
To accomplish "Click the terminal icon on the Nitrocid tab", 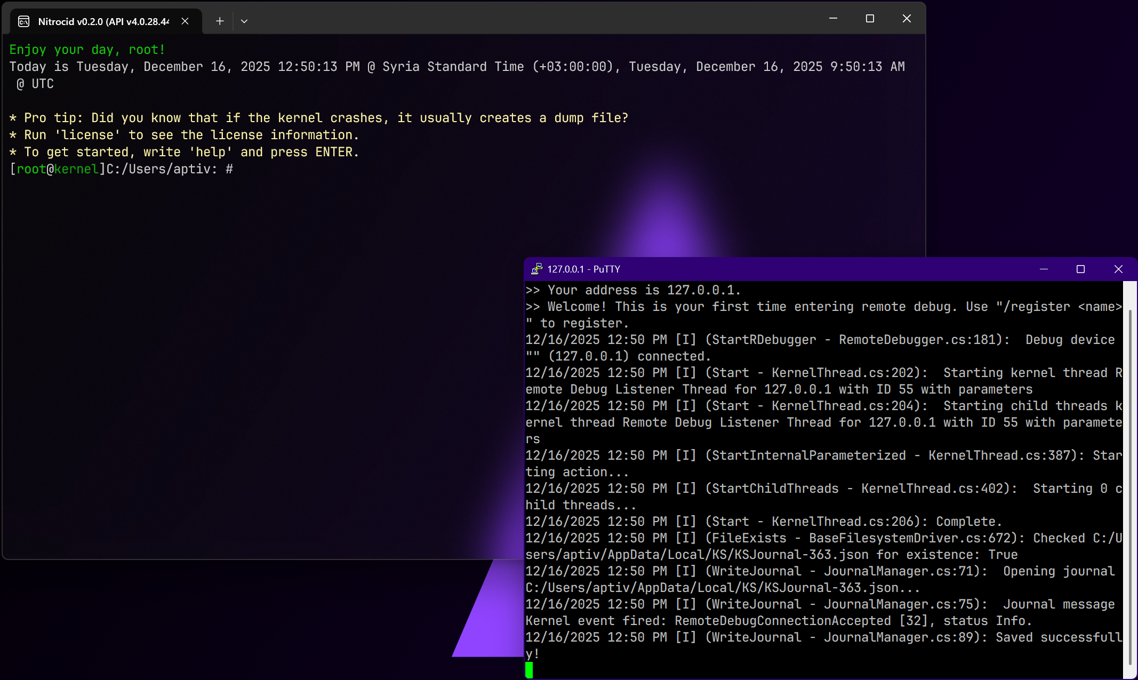I will [23, 21].
